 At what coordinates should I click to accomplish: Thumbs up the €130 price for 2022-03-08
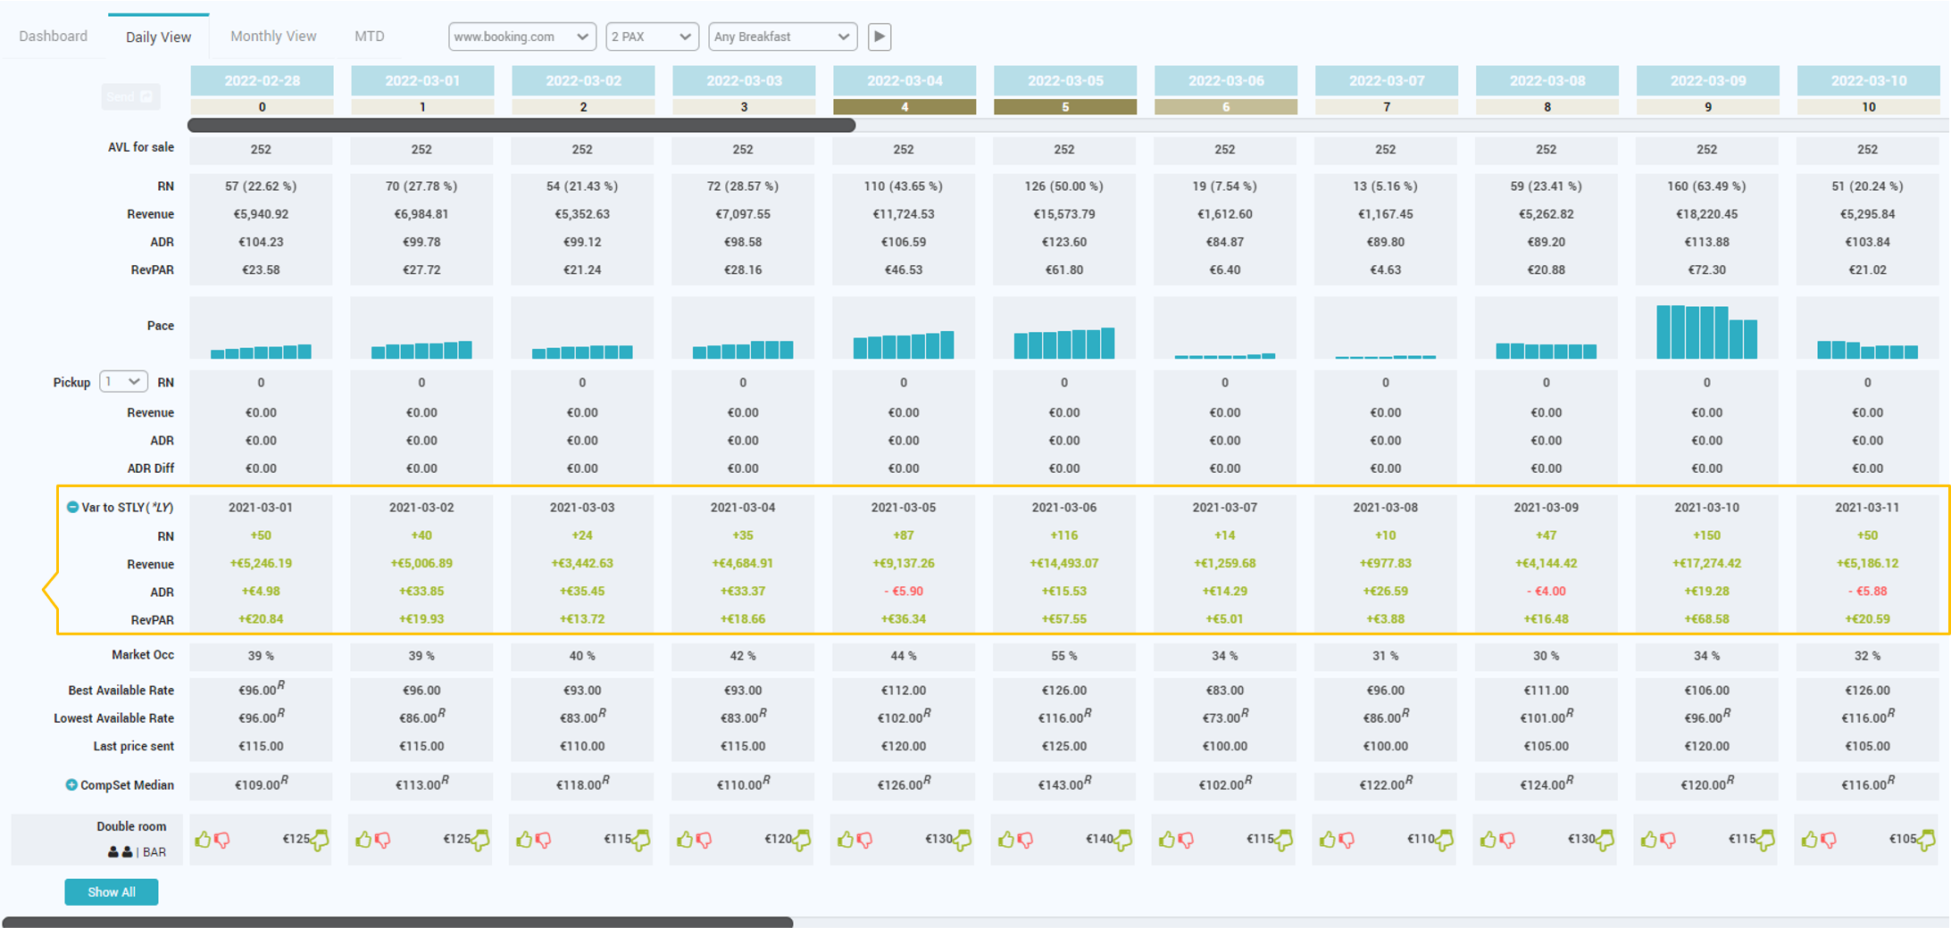[x=1488, y=839]
